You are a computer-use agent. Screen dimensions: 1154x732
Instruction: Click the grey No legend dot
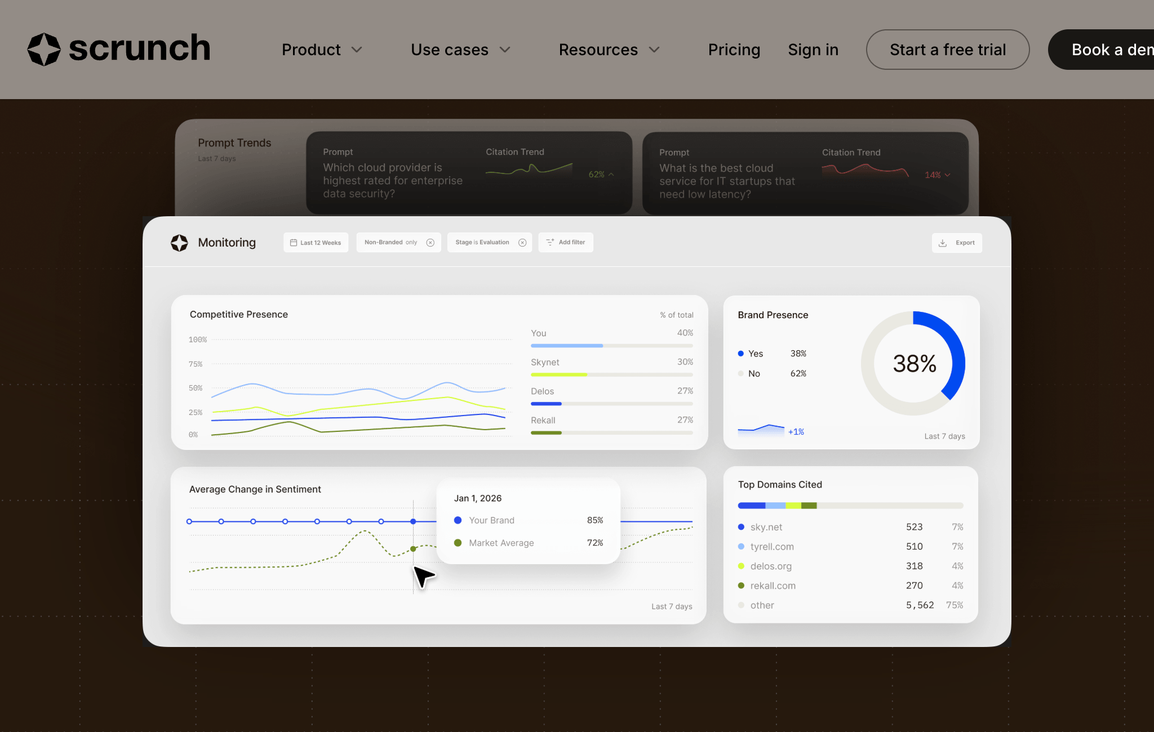tap(741, 373)
